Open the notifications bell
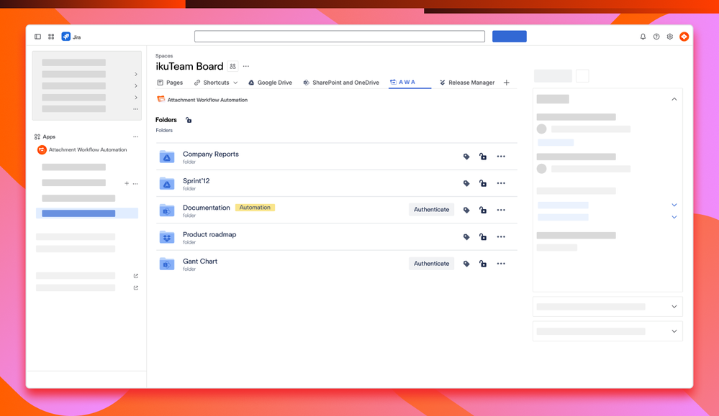Viewport: 719px width, 416px height. tap(643, 37)
